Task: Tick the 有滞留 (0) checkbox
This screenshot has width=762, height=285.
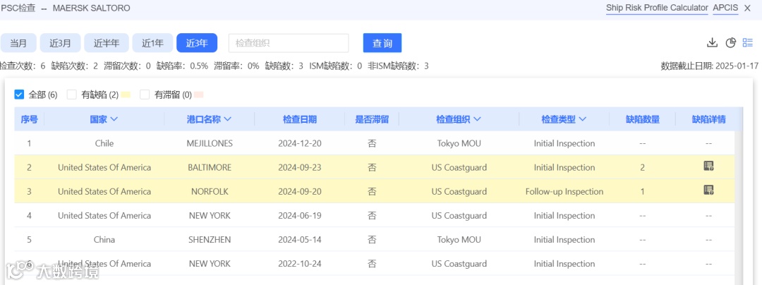Action: coord(145,95)
